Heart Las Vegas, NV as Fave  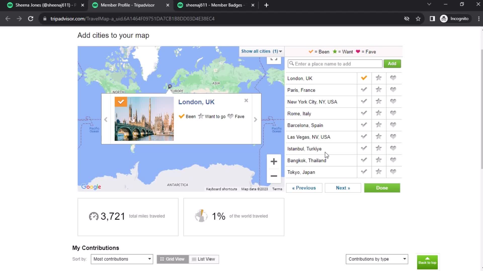[393, 137]
